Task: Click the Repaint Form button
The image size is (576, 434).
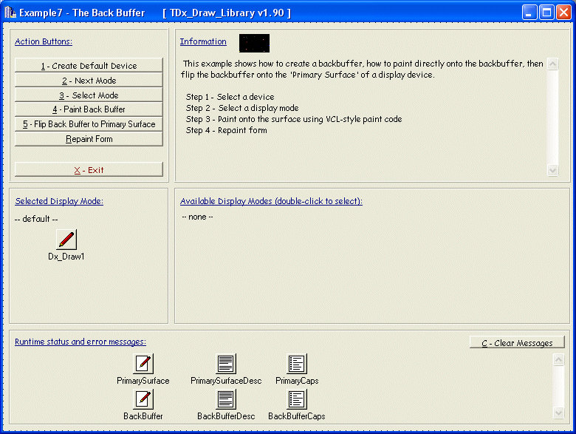Action: (89, 139)
